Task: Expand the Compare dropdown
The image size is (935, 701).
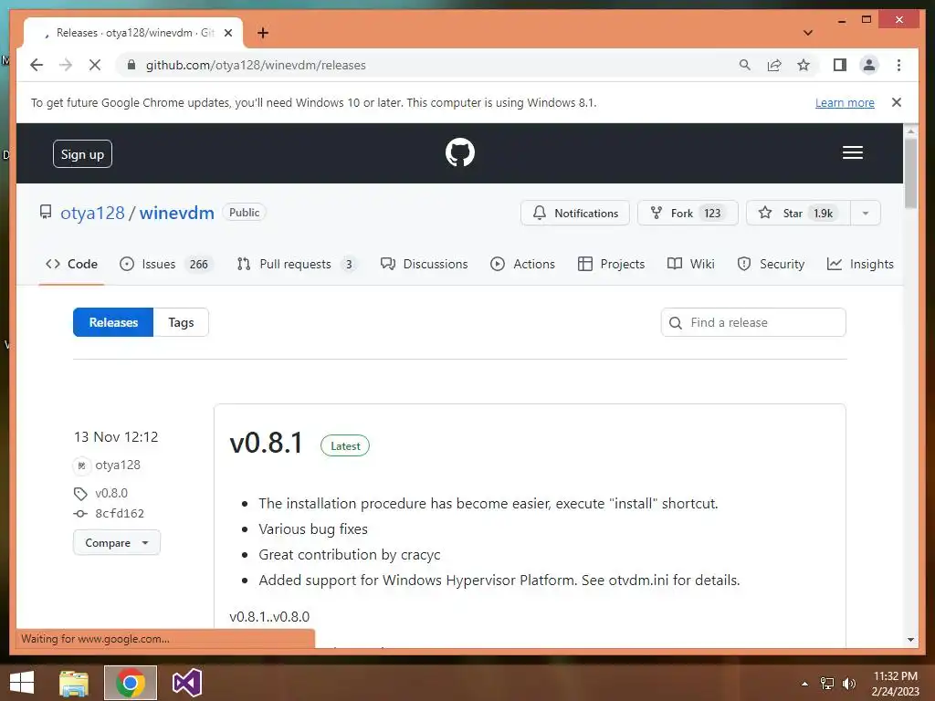Action: tap(117, 542)
